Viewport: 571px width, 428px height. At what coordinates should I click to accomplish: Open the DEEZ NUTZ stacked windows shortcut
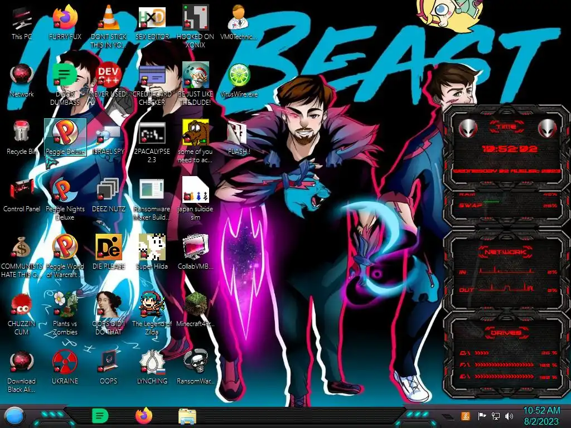109,196
